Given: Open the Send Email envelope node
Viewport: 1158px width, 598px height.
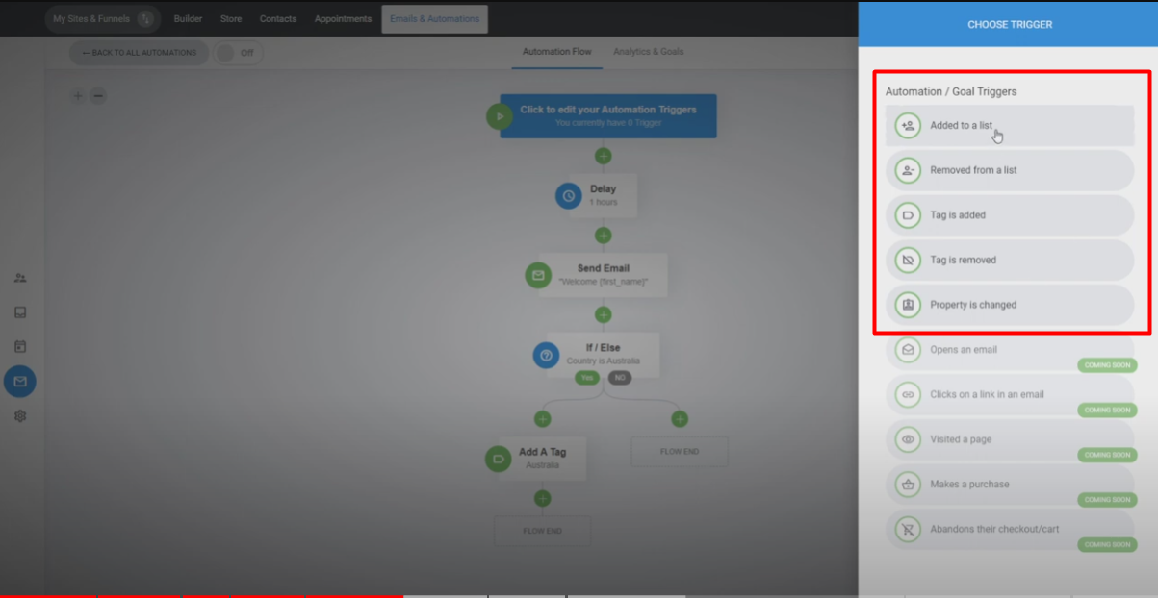Looking at the screenshot, I should tap(538, 275).
